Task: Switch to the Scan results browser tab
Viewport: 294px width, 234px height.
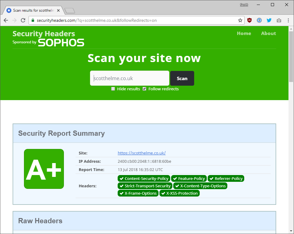Action: click(x=31, y=10)
